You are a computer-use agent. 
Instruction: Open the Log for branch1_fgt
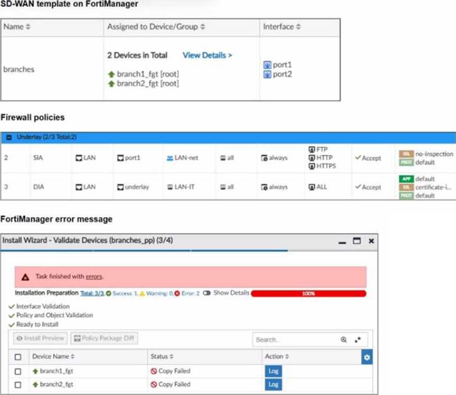point(274,371)
